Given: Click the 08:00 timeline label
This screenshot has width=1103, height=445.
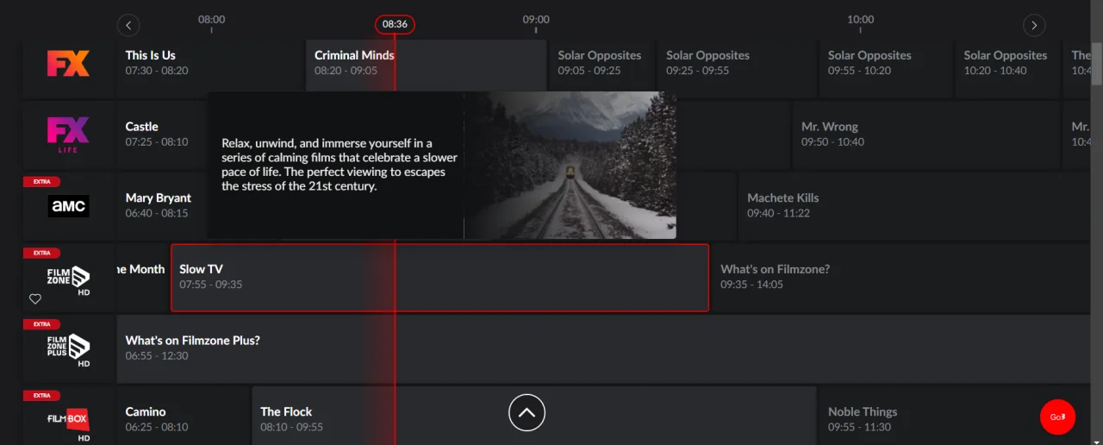Looking at the screenshot, I should 211,19.
